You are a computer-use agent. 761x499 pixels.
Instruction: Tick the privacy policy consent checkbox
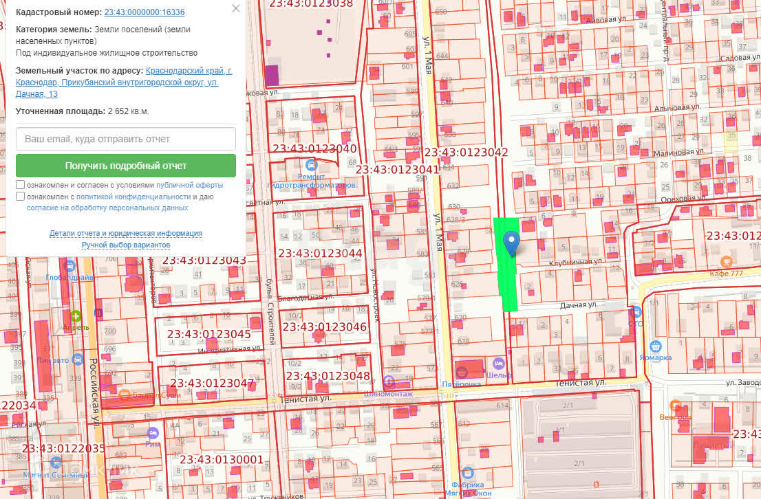pyautogui.click(x=21, y=197)
